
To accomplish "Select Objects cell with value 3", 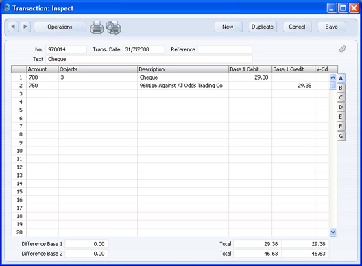I will point(98,77).
